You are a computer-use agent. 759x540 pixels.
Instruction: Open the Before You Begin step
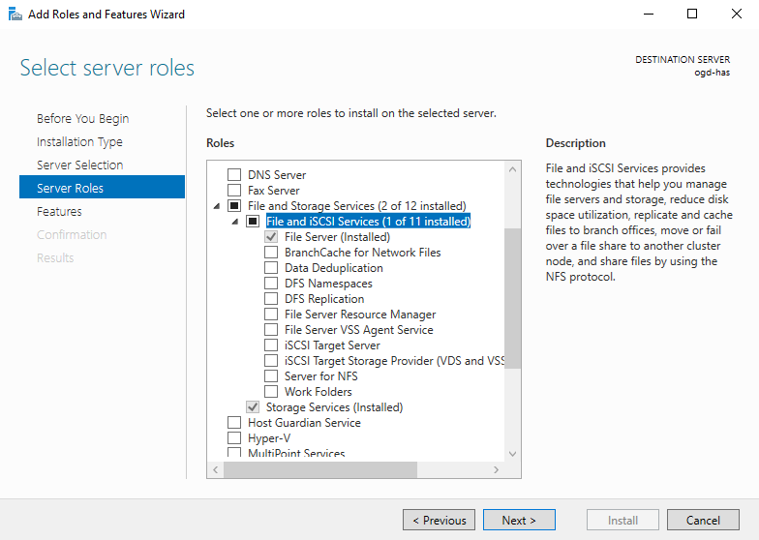coord(82,119)
